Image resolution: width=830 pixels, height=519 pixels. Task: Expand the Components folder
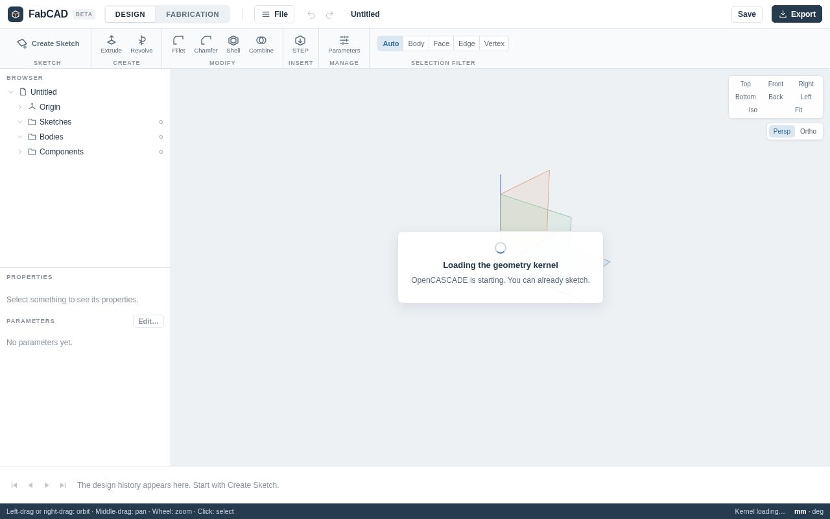[20, 152]
